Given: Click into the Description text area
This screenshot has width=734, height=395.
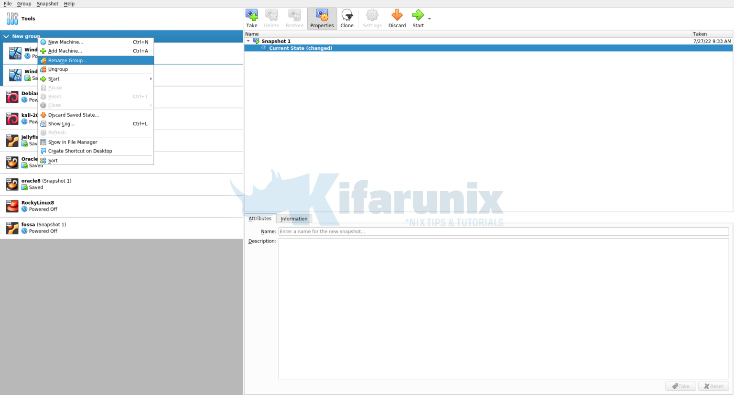Looking at the screenshot, I should [x=503, y=308].
